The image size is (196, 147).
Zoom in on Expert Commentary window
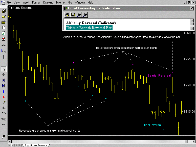click(x=85, y=15)
